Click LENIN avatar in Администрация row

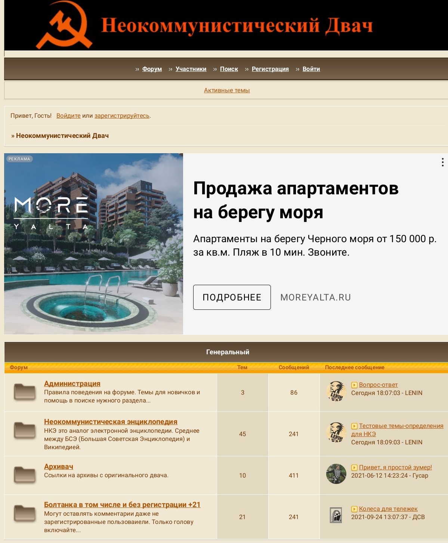[336, 391]
